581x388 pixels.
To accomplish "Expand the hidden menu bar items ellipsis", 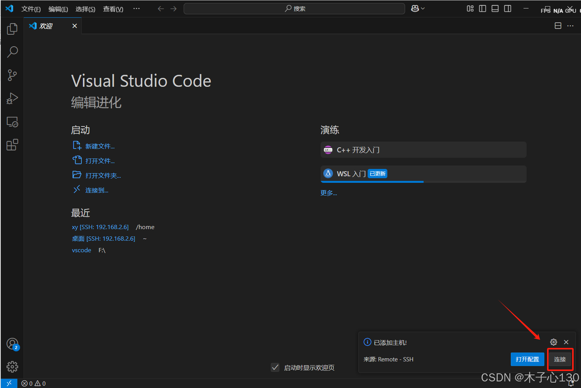I will tap(137, 8).
